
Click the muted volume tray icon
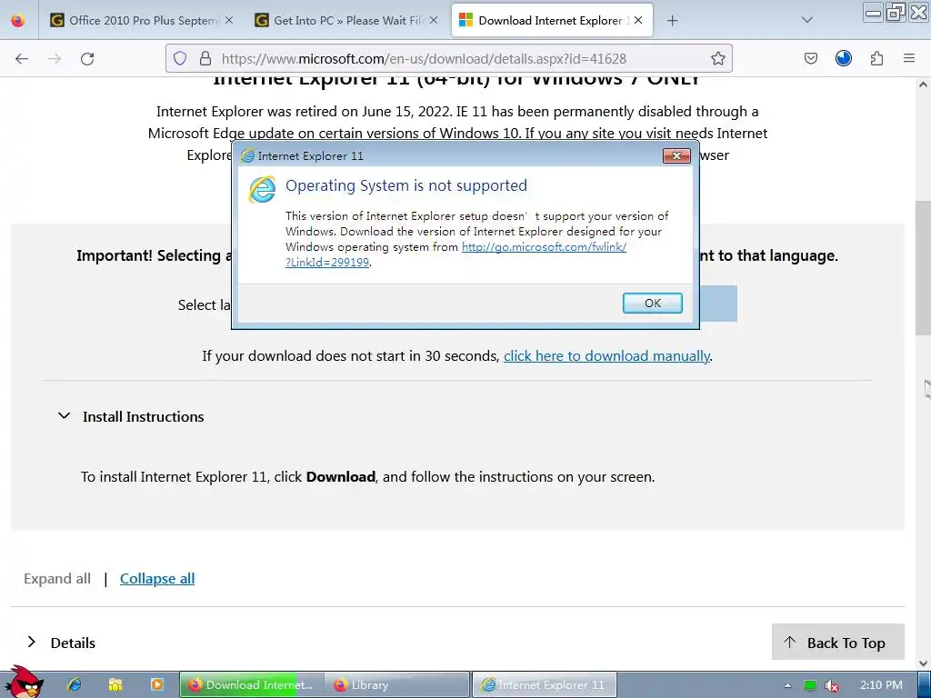click(832, 685)
